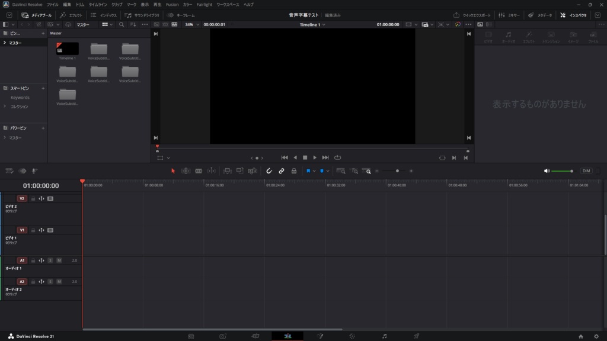607x341 pixels.
Task: Click the voiceover microphone icon
Action: 34,171
